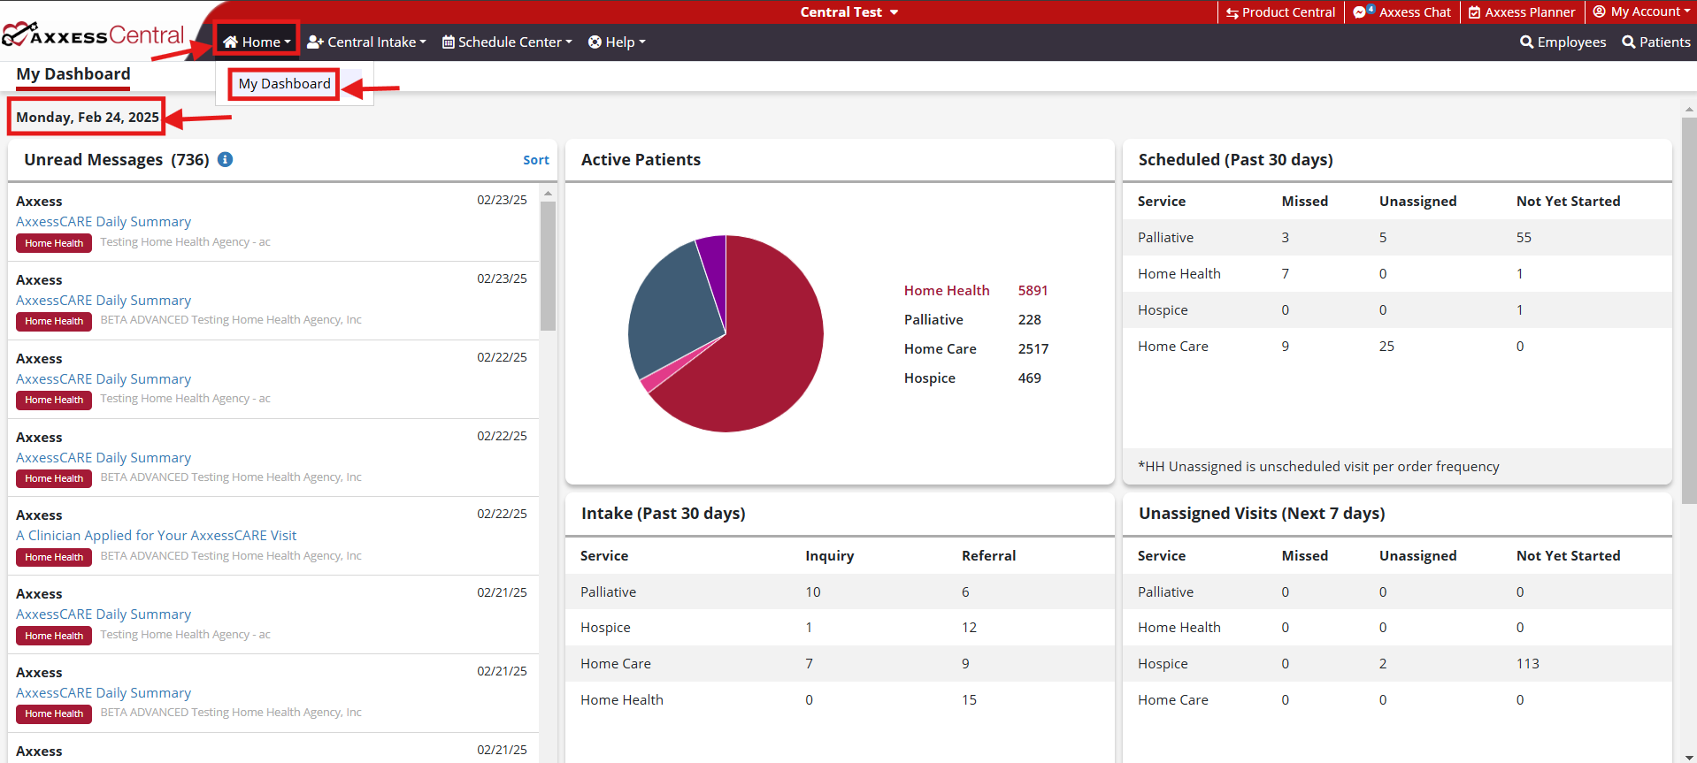
Task: Click the Patients search magnifier icon
Action: coord(1629,42)
